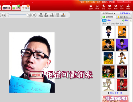This screenshot has height=102, width=133.
Task: Switch to the 闪图 tab
Action: (x=16, y=8)
